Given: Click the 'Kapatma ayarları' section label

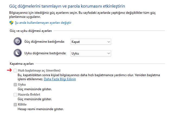Looking at the screenshot, I should pyautogui.click(x=22, y=64).
